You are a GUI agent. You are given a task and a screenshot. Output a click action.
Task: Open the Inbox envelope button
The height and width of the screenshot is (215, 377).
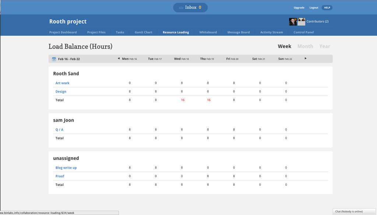tap(190, 7)
